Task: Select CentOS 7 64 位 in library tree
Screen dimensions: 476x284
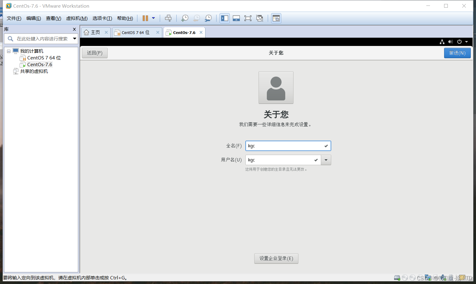Action: pyautogui.click(x=44, y=58)
